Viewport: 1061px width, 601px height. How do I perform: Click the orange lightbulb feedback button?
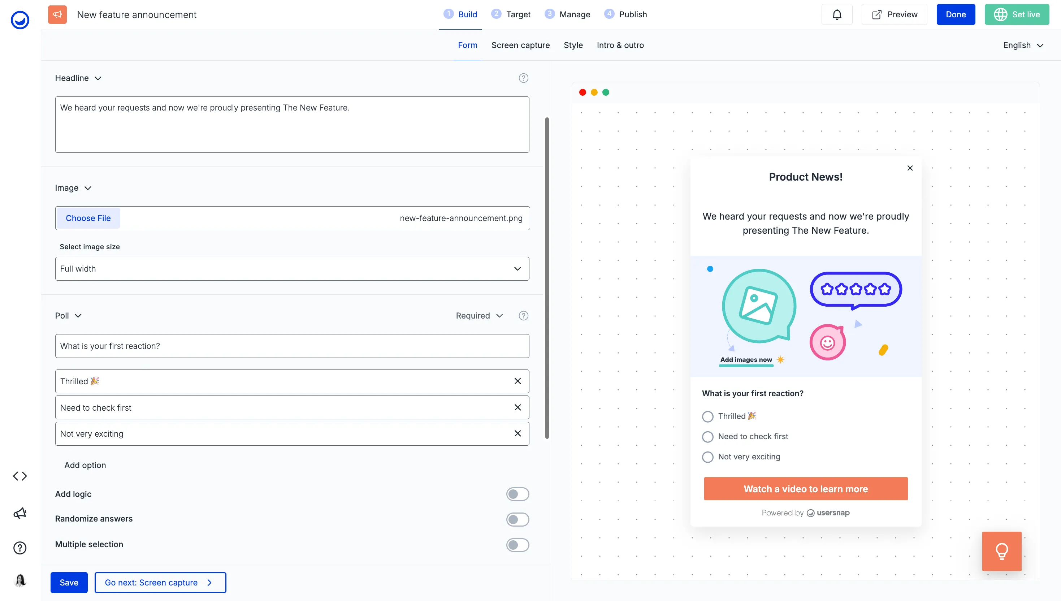[x=1001, y=551]
